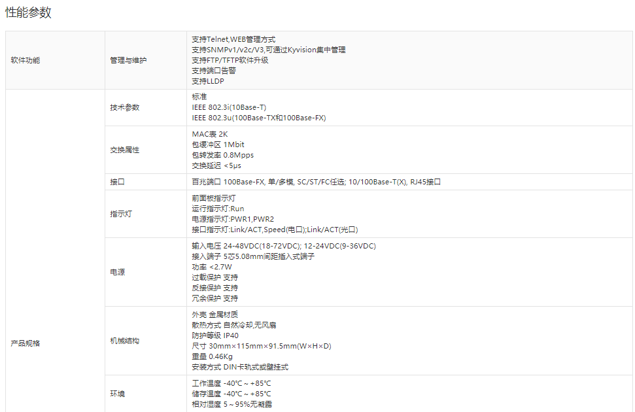Click the 接口 category cell
The width and height of the screenshot is (635, 412).
(x=117, y=182)
